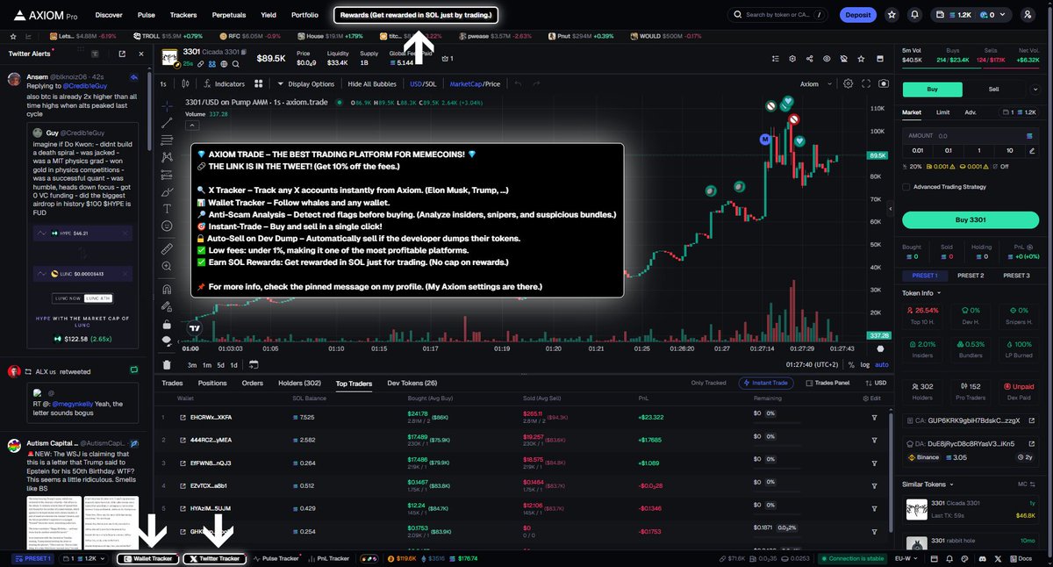Click the star watchlist icon in top bar
Screen dimensions: 1053x567
[892, 15]
